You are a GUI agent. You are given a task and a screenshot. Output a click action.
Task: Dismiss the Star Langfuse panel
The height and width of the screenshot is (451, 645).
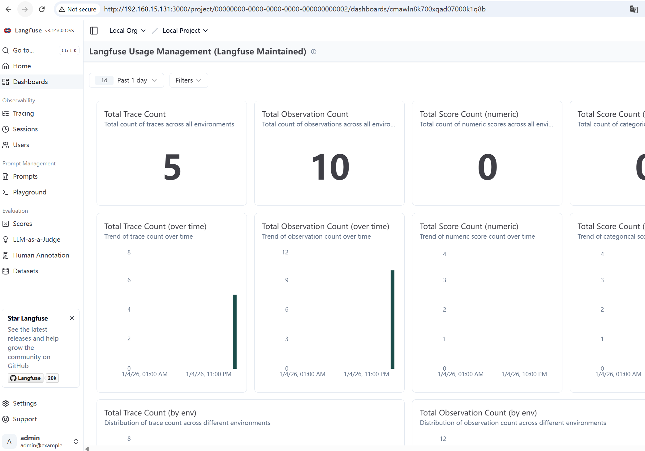pos(72,318)
